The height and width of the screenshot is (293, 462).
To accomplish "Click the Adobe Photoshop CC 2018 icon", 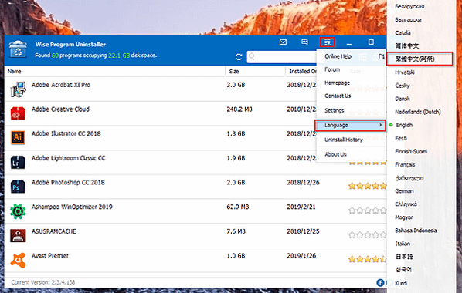I will (18, 187).
